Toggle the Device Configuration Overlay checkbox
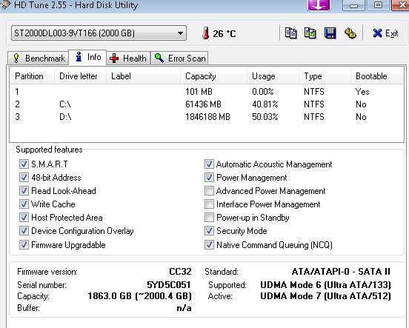This screenshot has width=409, height=328. point(24,231)
